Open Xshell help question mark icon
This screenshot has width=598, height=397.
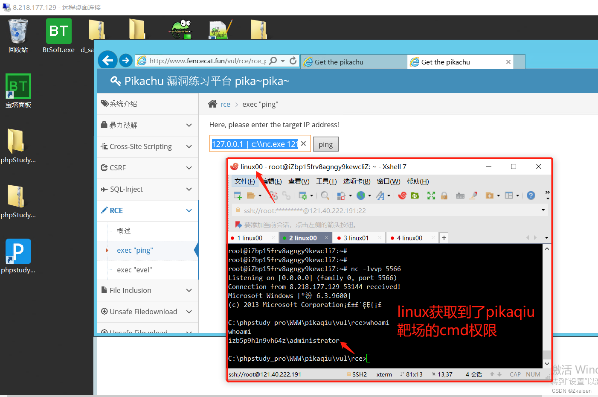[531, 196]
